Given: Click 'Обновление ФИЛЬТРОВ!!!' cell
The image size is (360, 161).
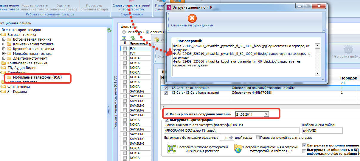Looking at the screenshot, I should 285,93.
